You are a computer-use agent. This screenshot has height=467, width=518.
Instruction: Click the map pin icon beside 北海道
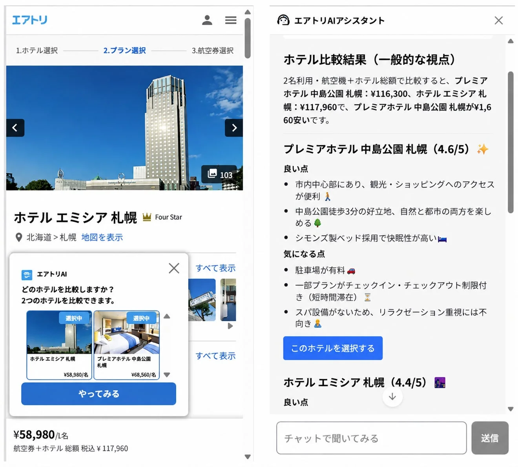(x=18, y=237)
